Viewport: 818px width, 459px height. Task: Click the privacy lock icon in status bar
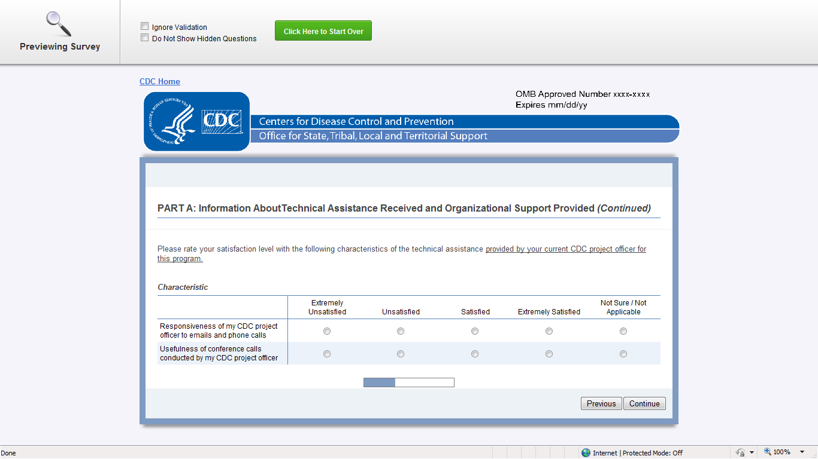pos(740,453)
